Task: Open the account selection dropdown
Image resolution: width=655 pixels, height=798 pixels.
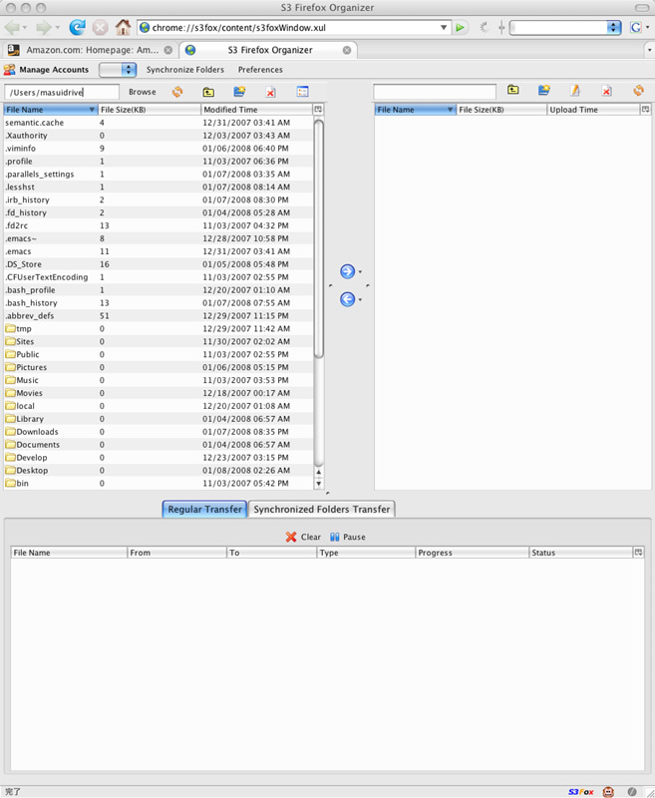Action: click(x=118, y=70)
